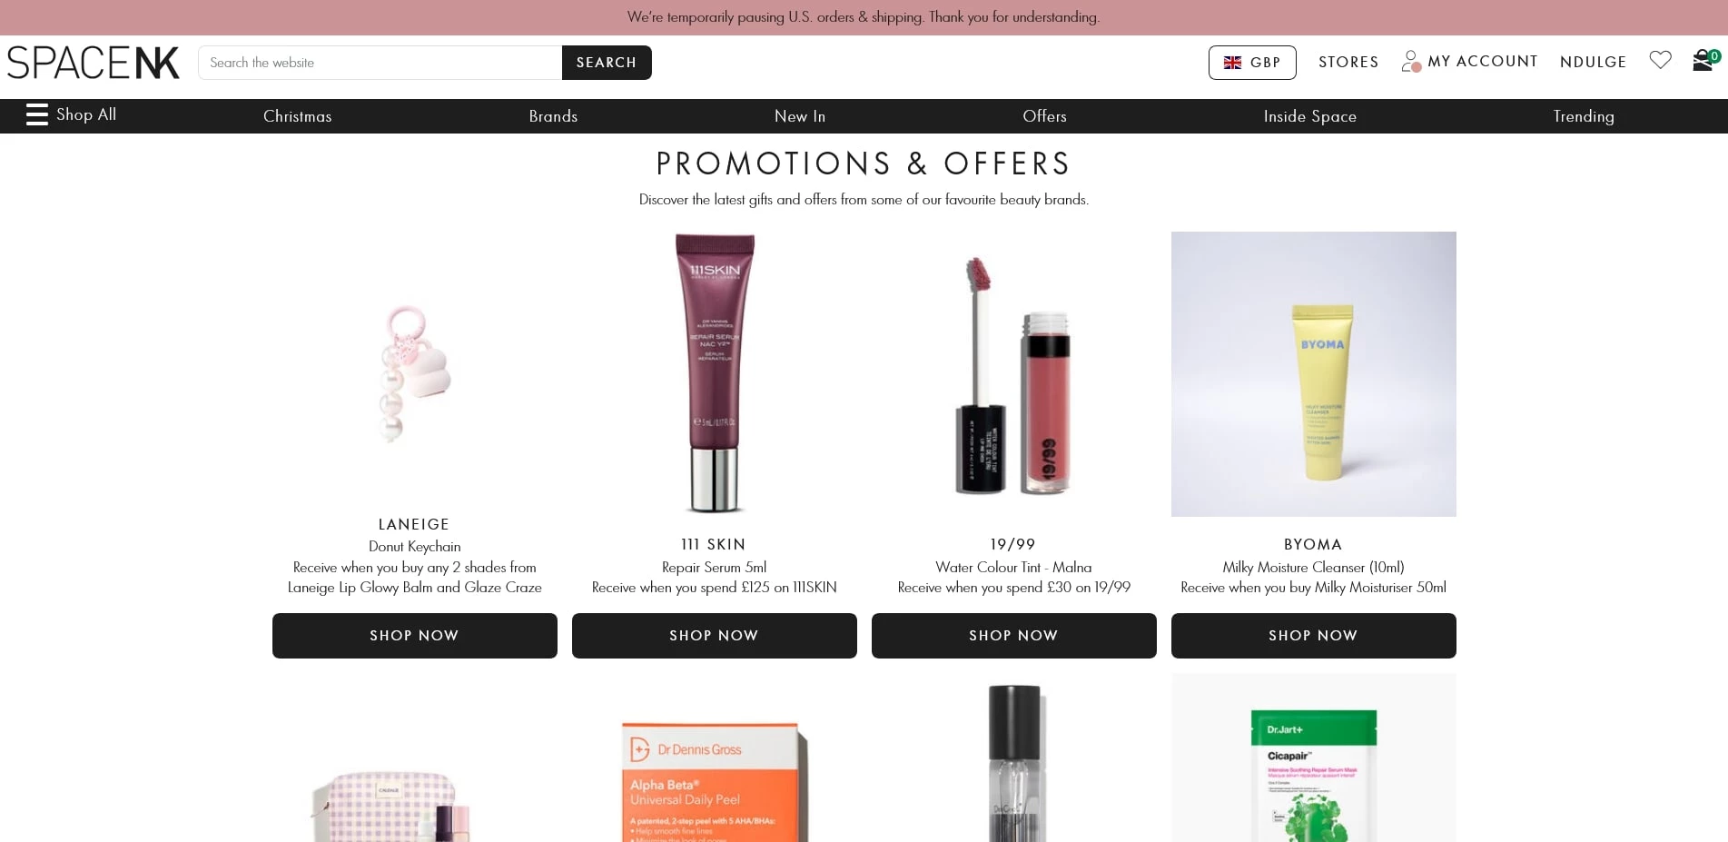This screenshot has height=842, width=1728.
Task: Click the My Account person icon
Action: 1410,61
